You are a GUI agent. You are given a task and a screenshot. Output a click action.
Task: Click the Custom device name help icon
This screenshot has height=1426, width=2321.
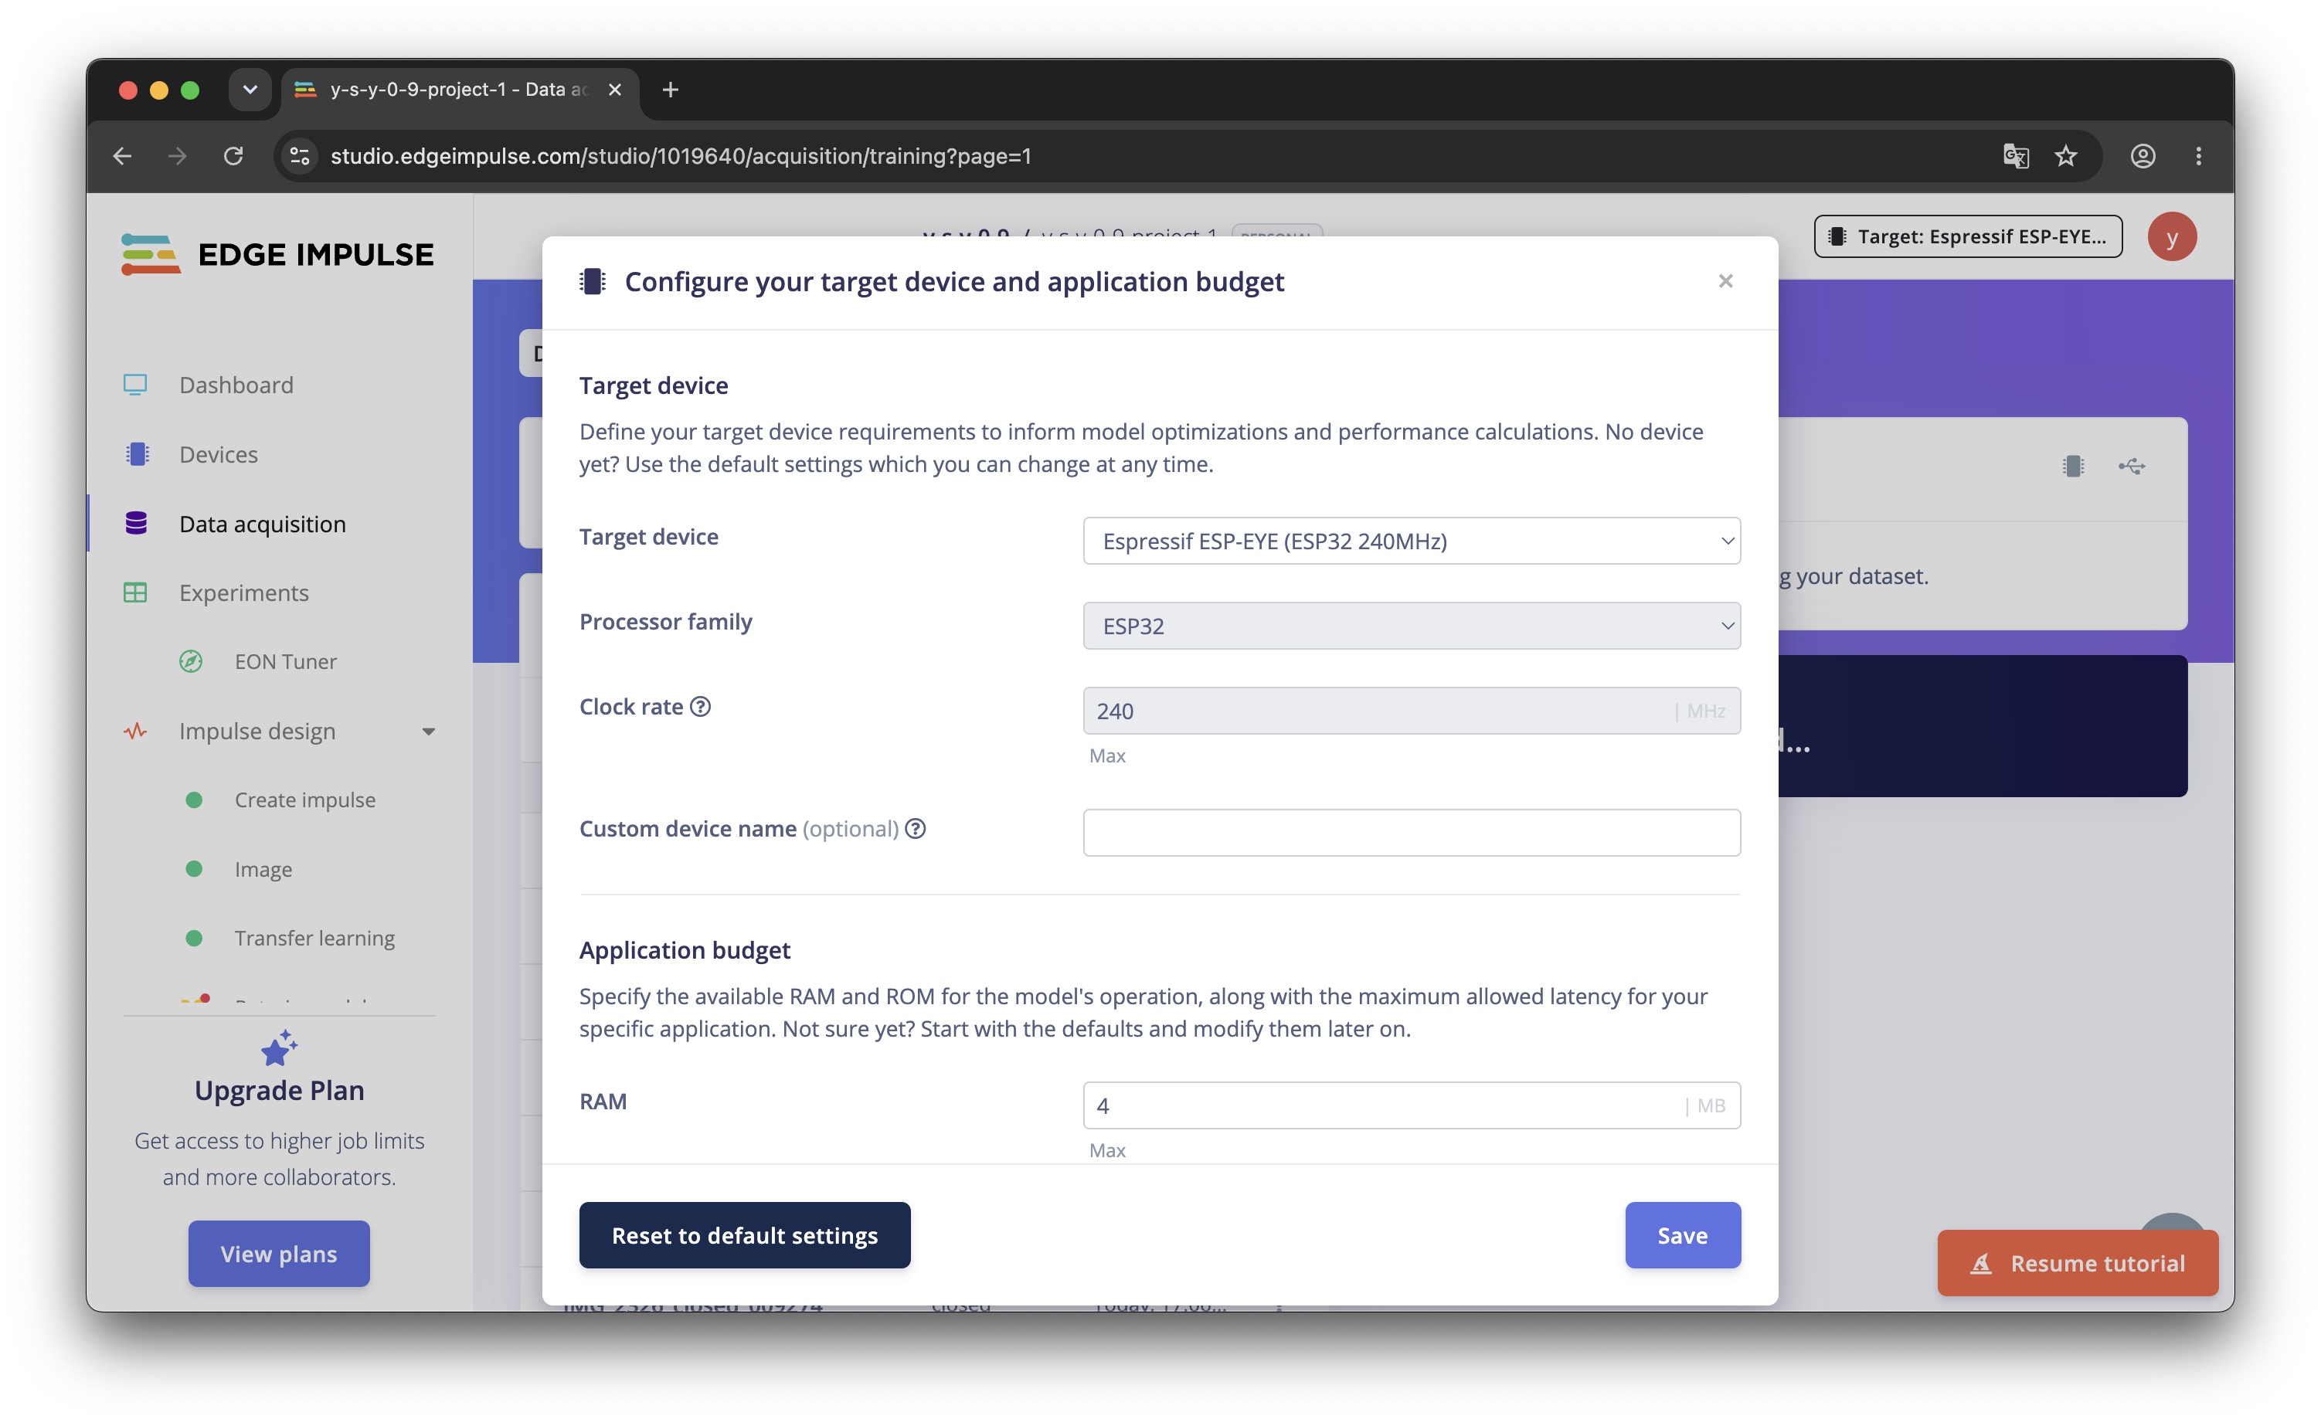915,828
